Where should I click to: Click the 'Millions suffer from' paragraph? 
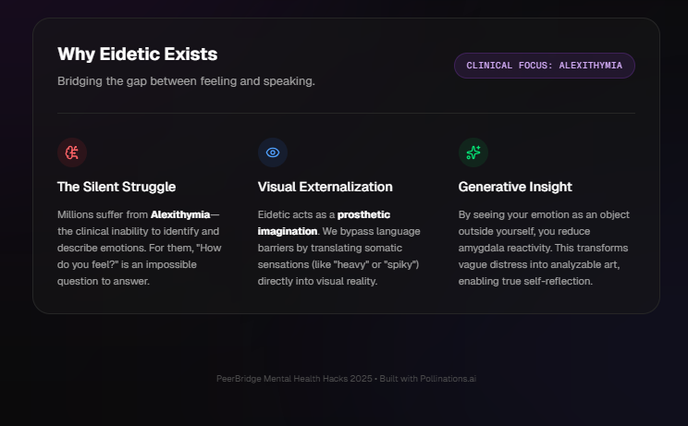tap(139, 248)
